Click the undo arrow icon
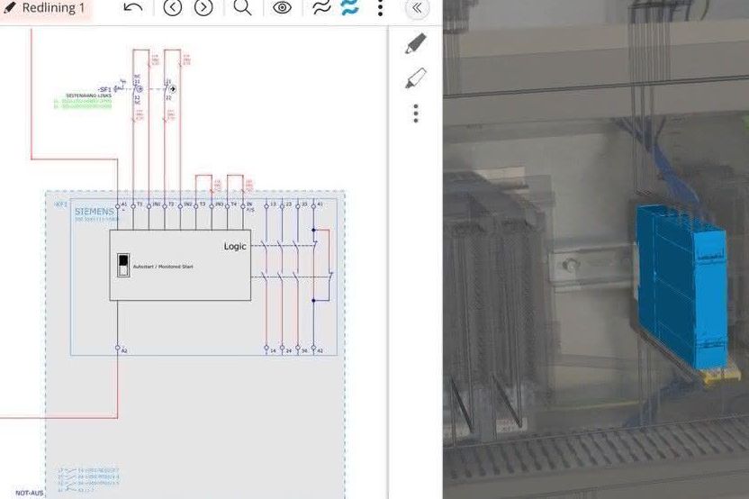This screenshot has height=499, width=749. [x=132, y=7]
